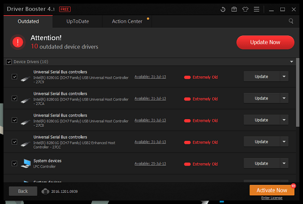The image size is (303, 204).
Task: Open the hamburger options menu
Action: click(x=257, y=9)
